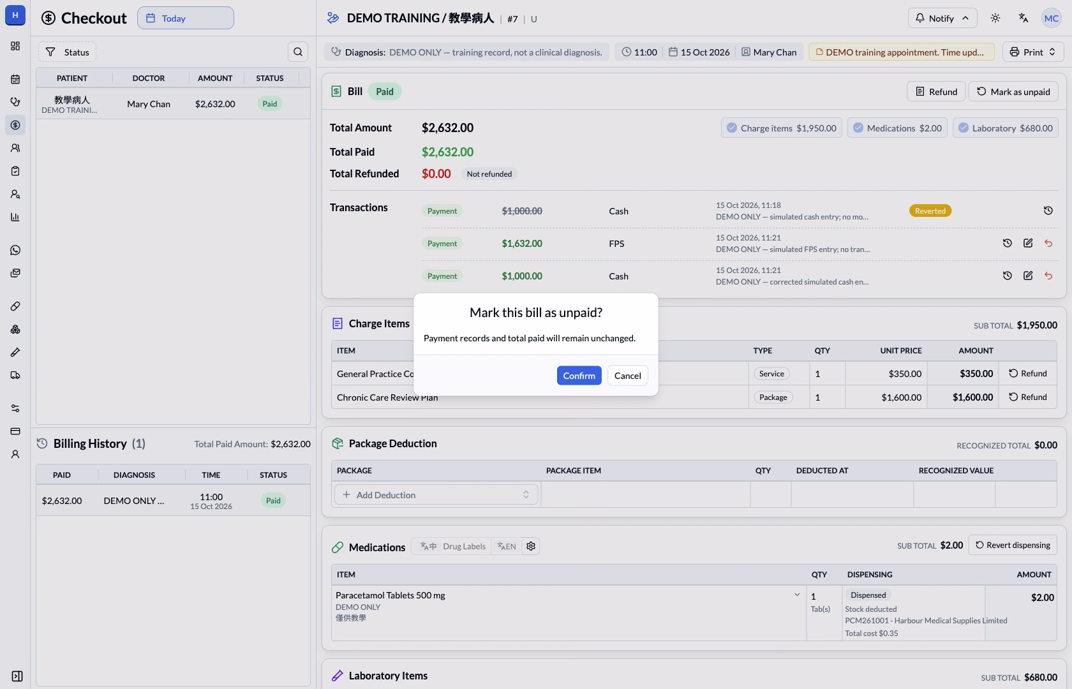
Task: Open the dashboard grid icon in sidebar
Action: pyautogui.click(x=15, y=46)
